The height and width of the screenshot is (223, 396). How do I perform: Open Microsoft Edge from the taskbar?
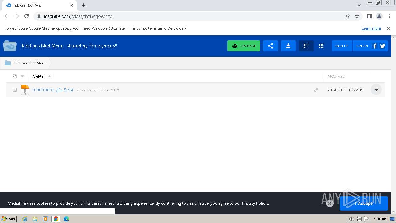[66, 219]
